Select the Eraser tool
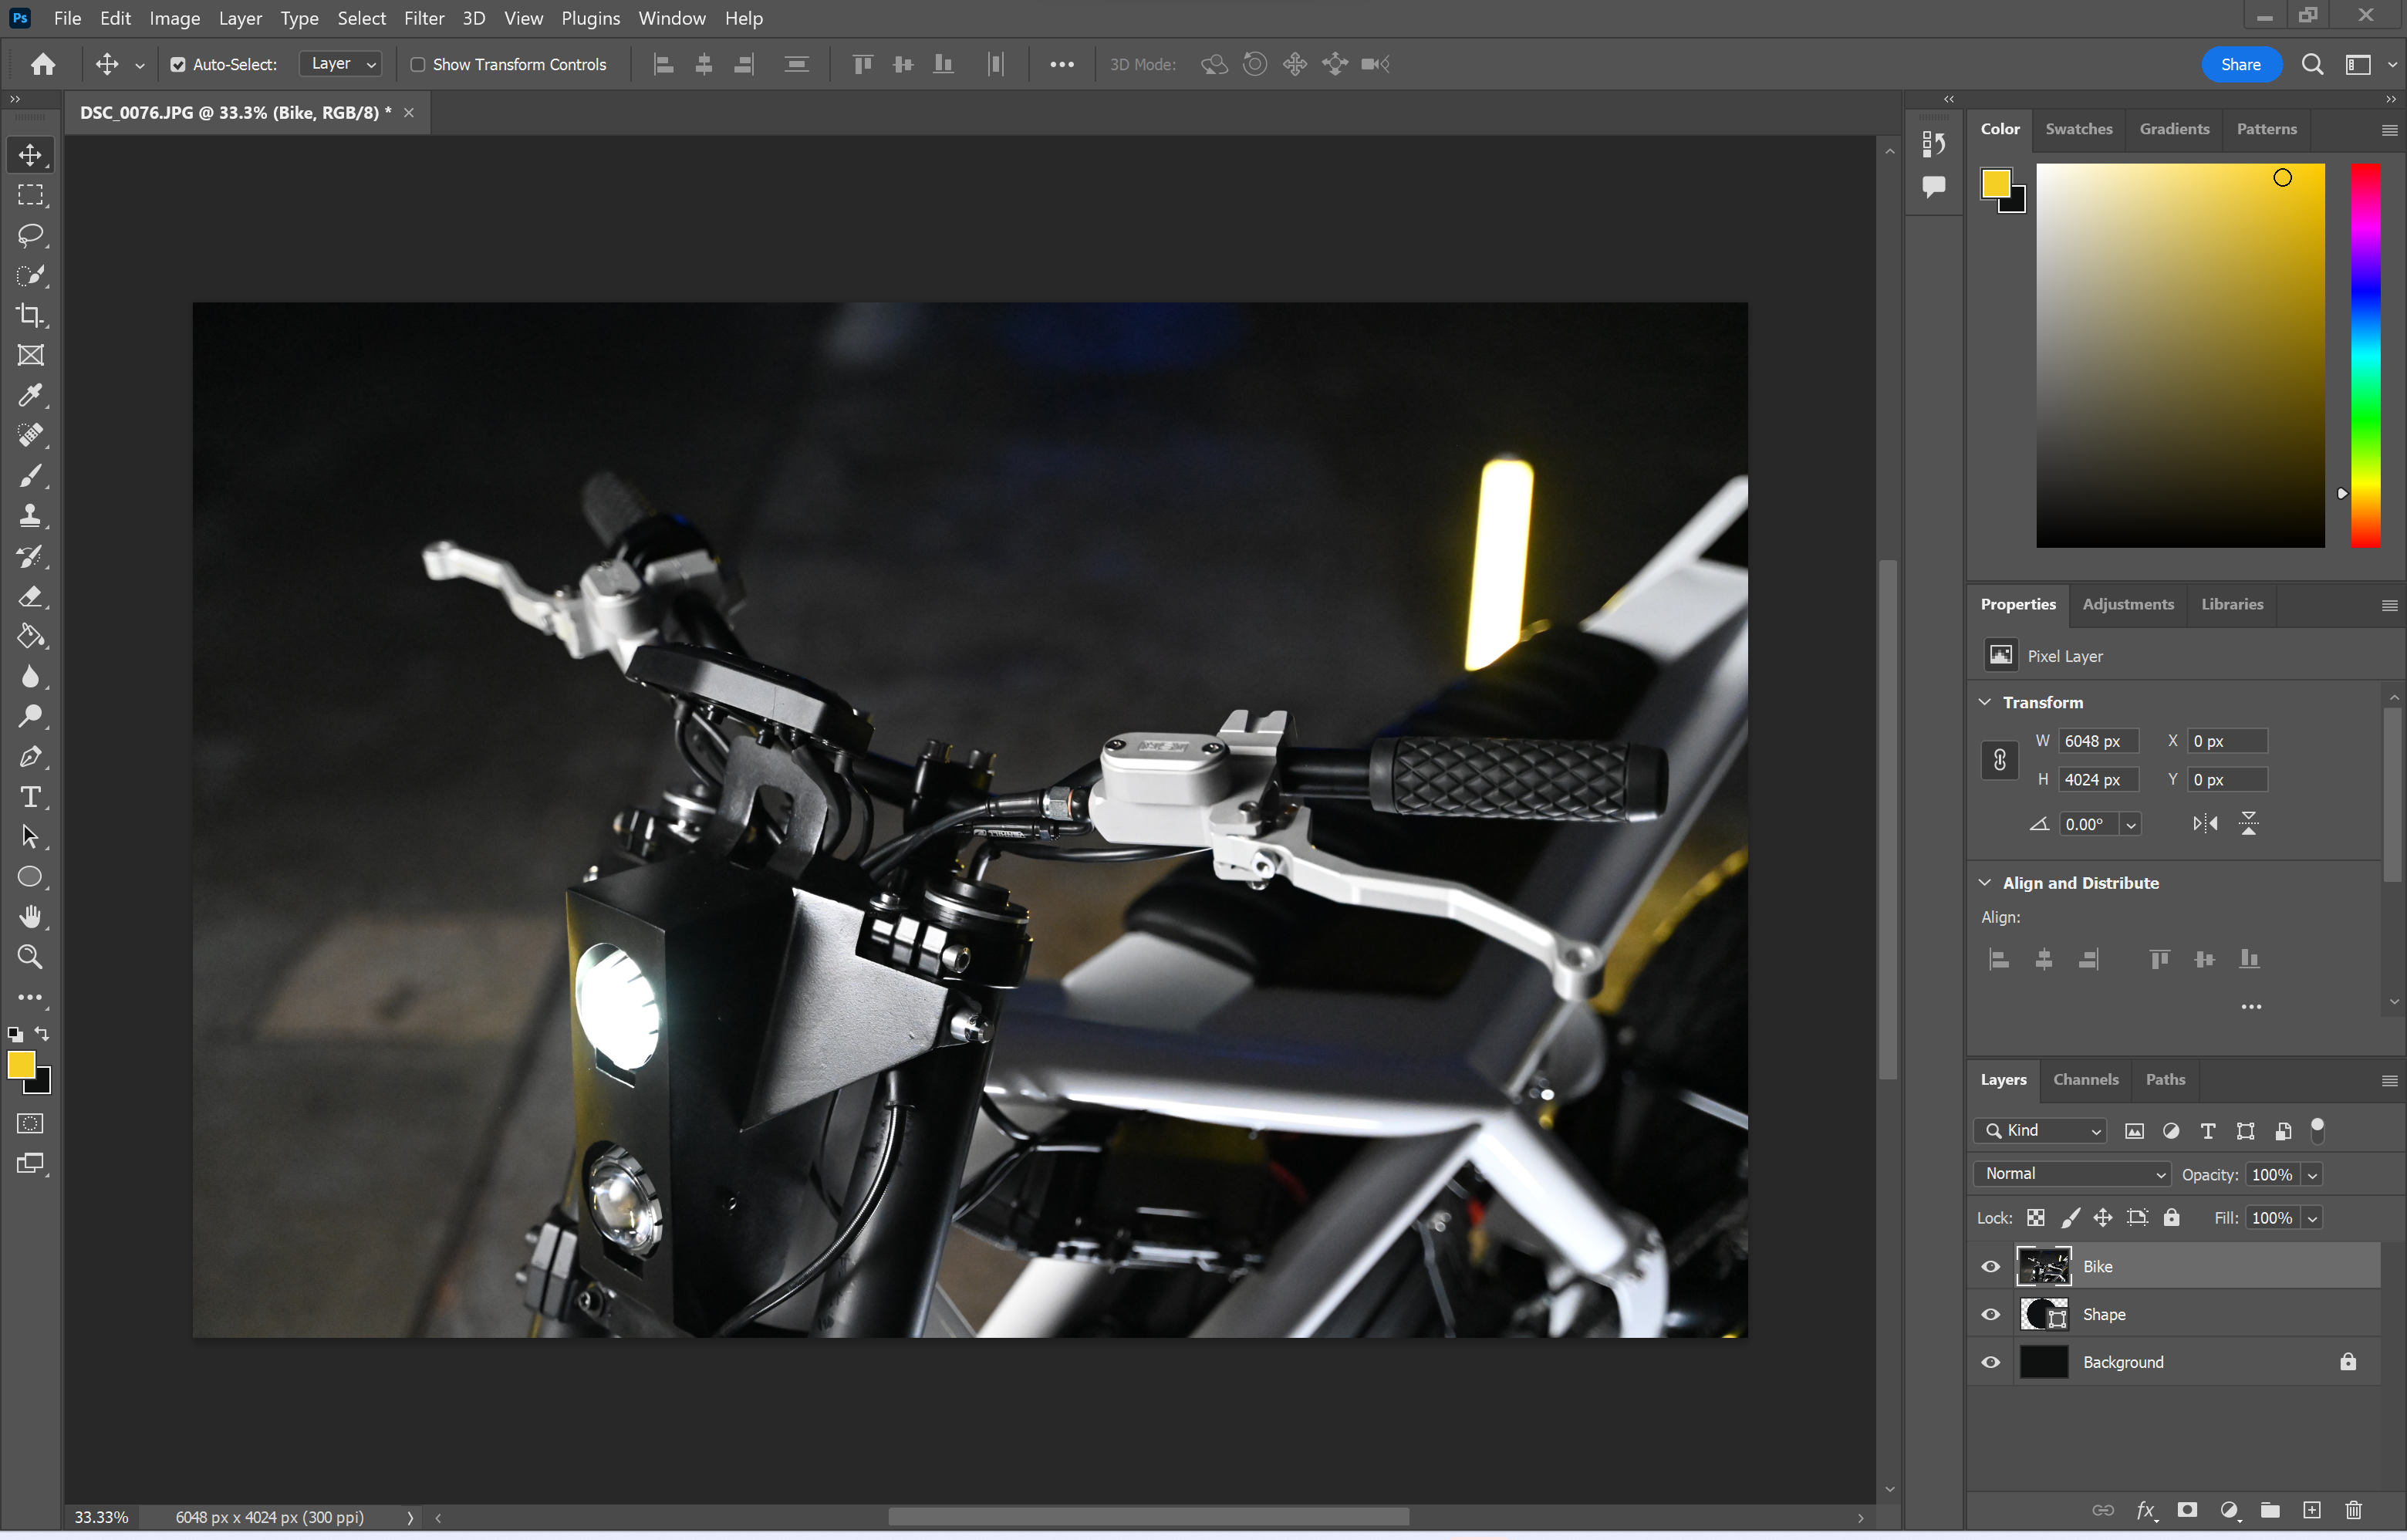Screen dimensions: 2407x1540 pyautogui.click(x=30, y=596)
